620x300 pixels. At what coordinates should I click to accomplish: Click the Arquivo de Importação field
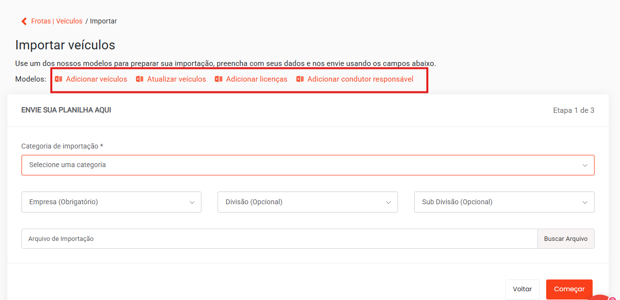[x=279, y=239]
